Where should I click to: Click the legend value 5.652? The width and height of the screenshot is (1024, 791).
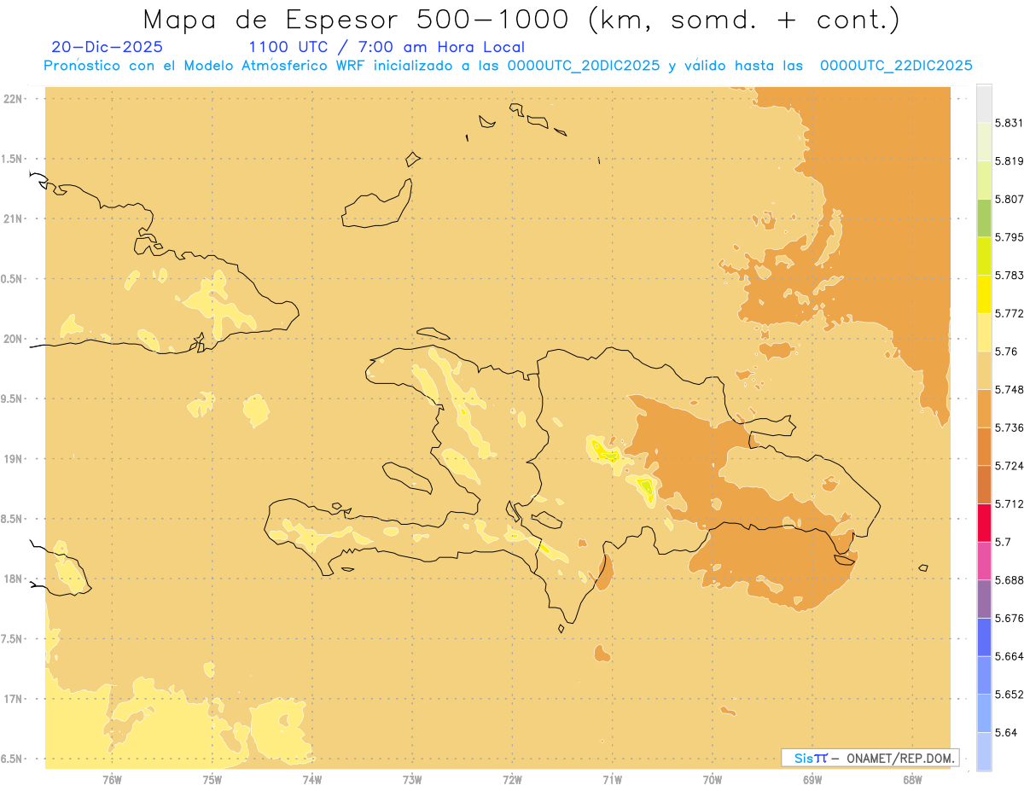[x=1009, y=695]
